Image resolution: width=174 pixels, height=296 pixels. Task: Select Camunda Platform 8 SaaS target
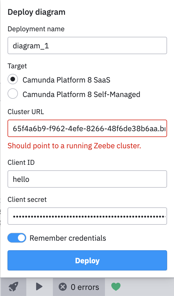(x=12, y=79)
